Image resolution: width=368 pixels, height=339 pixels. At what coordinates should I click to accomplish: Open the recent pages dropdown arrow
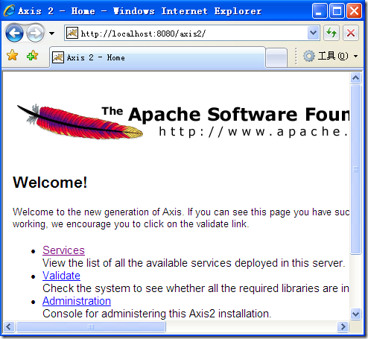[51, 34]
